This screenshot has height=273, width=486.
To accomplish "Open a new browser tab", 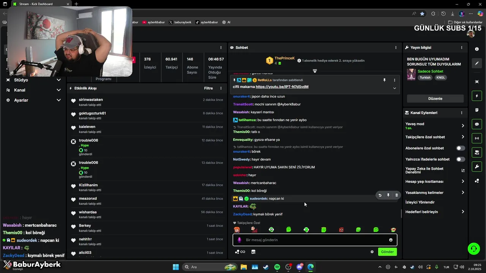I will click(76, 4).
